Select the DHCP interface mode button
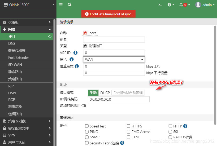Image resolution: width=217 pixels, height=146 pixels. (x=105, y=93)
